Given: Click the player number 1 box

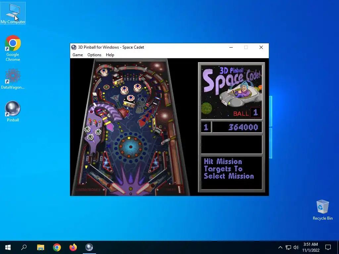Looking at the screenshot, I should pos(206,127).
